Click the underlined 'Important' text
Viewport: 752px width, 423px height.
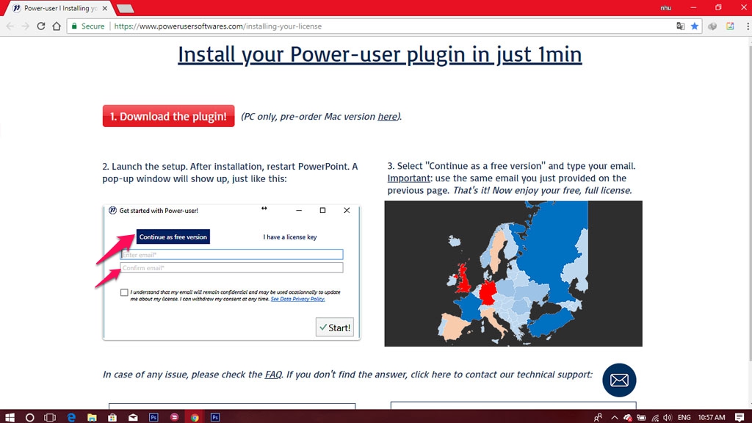(x=408, y=178)
